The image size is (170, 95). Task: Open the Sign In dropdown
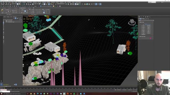coord(152,2)
